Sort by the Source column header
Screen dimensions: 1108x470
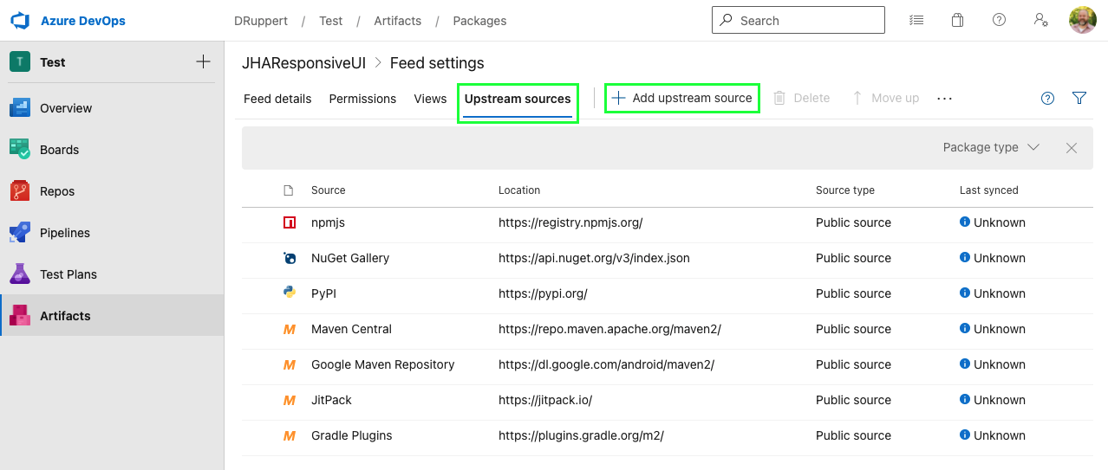coord(328,190)
